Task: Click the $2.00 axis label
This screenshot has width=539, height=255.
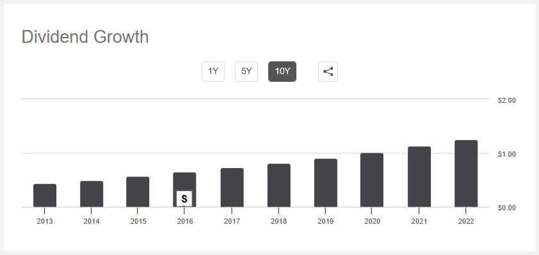Action: [506, 100]
